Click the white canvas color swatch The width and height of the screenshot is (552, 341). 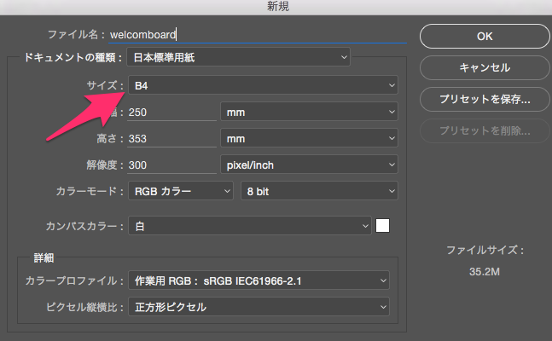point(383,226)
